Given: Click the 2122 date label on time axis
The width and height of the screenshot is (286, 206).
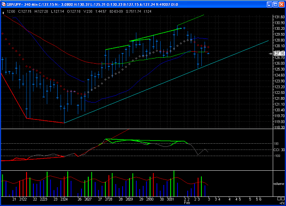Looking at the screenshot, I should point(23,199).
